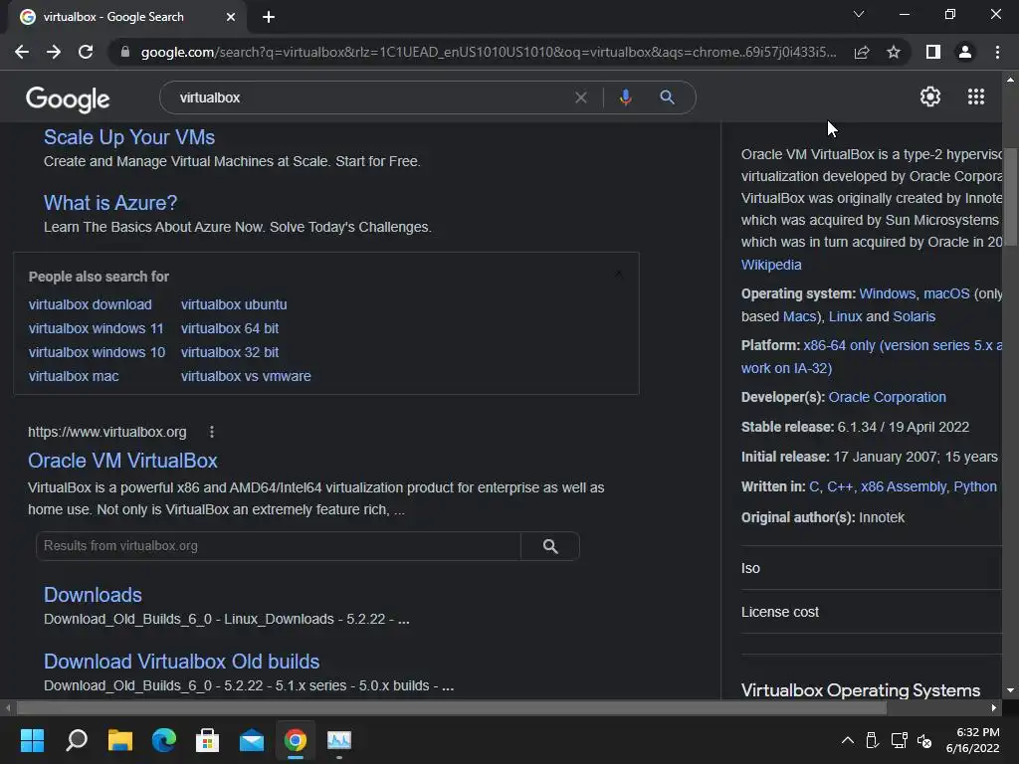
Task: Open C++ language link
Action: [840, 486]
